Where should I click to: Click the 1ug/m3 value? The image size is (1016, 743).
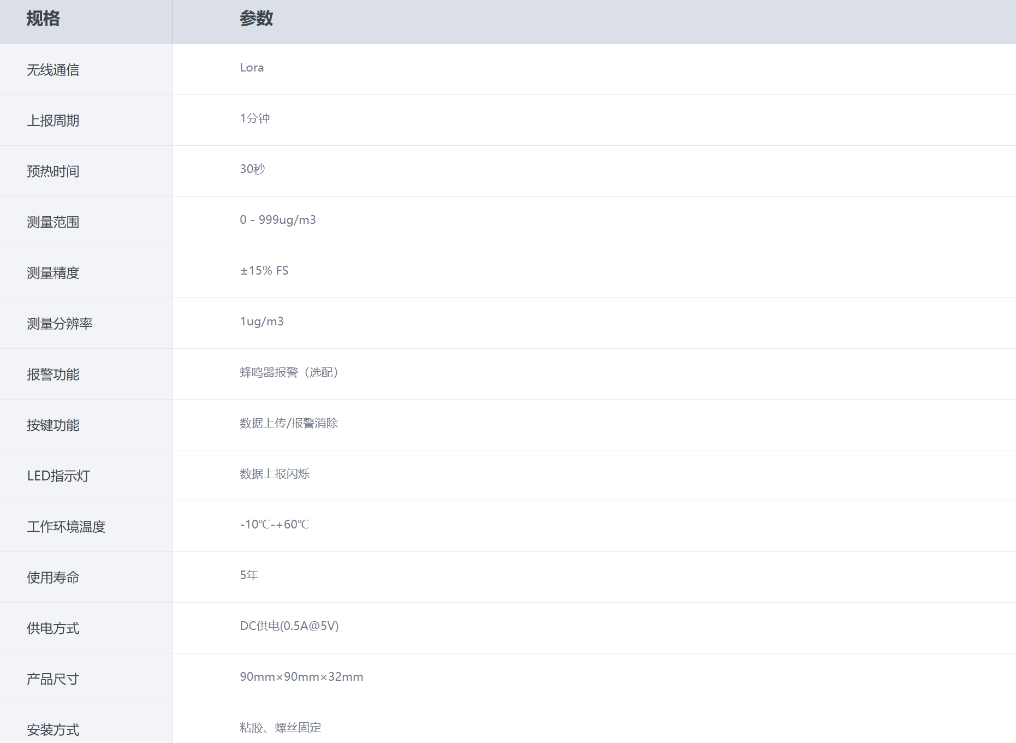coord(262,322)
